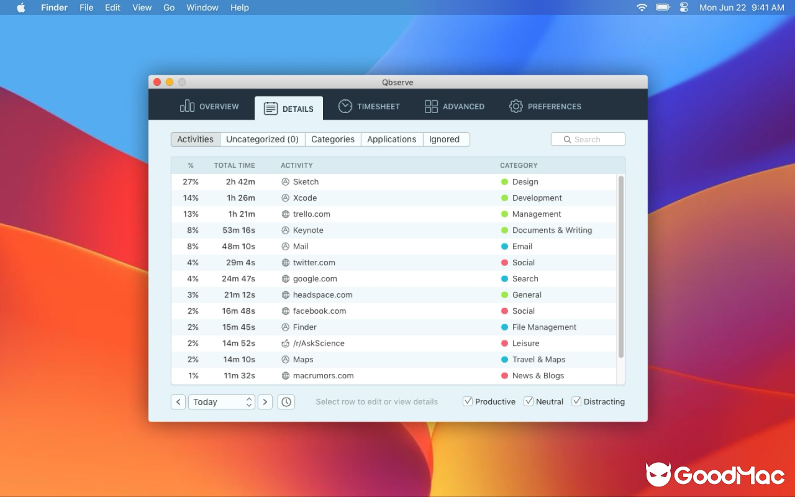The width and height of the screenshot is (795, 497).
Task: Sort by the Total Time column header
Action: pyautogui.click(x=234, y=165)
